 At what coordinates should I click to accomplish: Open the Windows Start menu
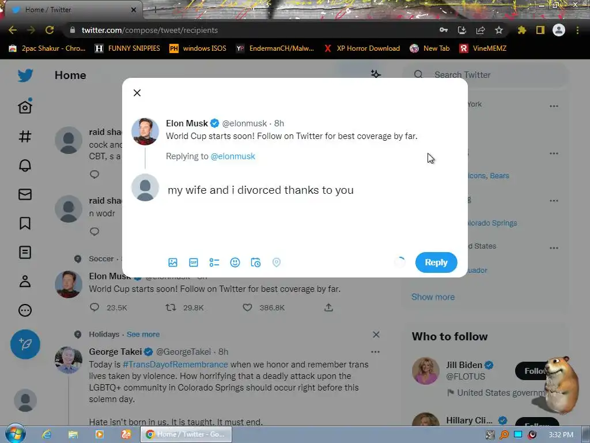point(15,434)
